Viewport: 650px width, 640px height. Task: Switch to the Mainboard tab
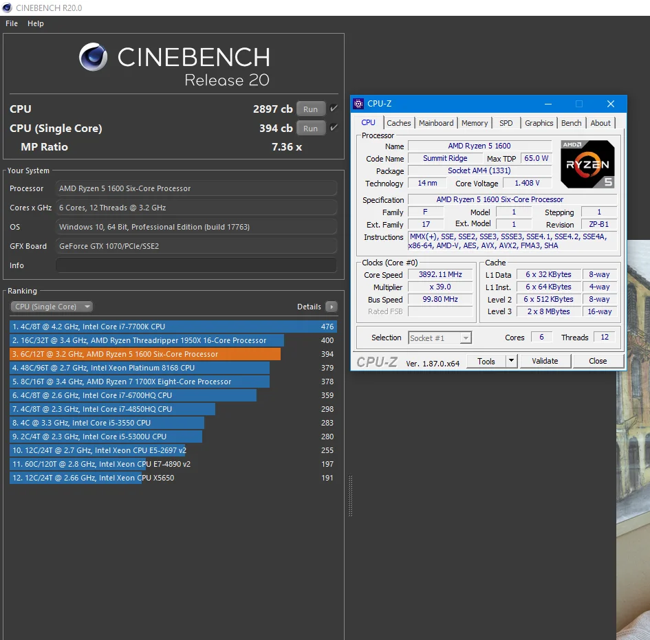coord(436,123)
